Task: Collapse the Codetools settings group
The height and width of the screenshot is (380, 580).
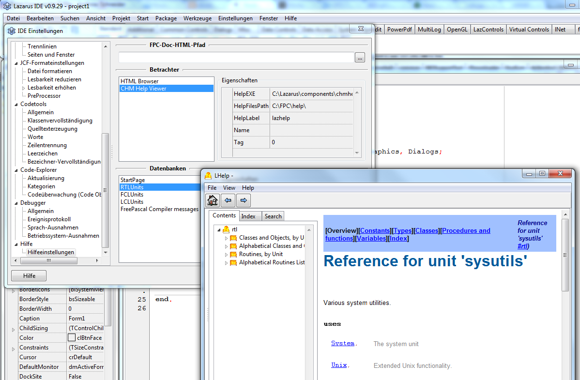Action: [x=16, y=104]
